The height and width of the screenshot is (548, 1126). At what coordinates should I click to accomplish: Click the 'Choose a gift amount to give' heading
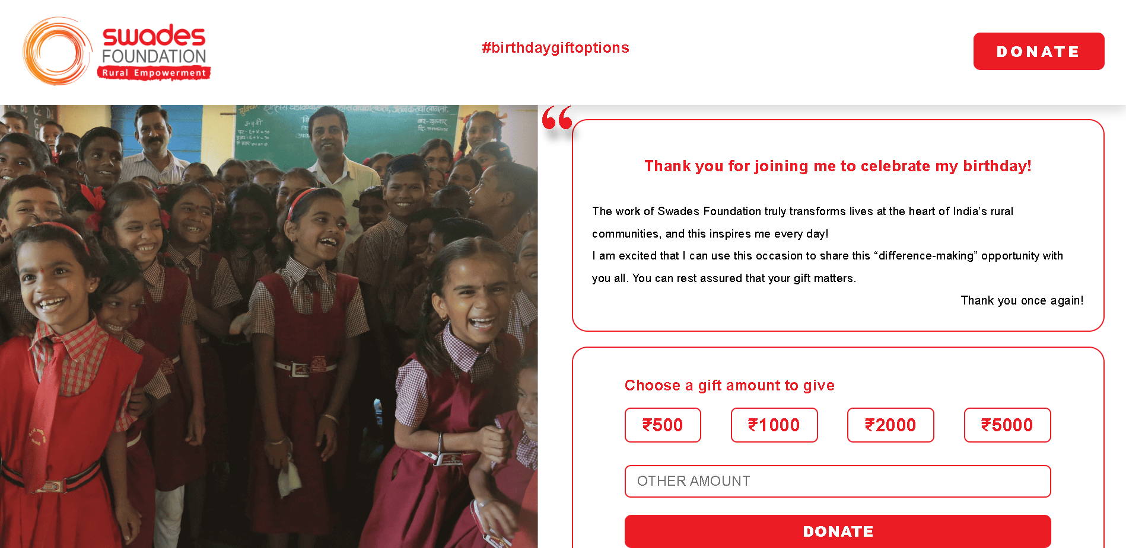coord(730,385)
